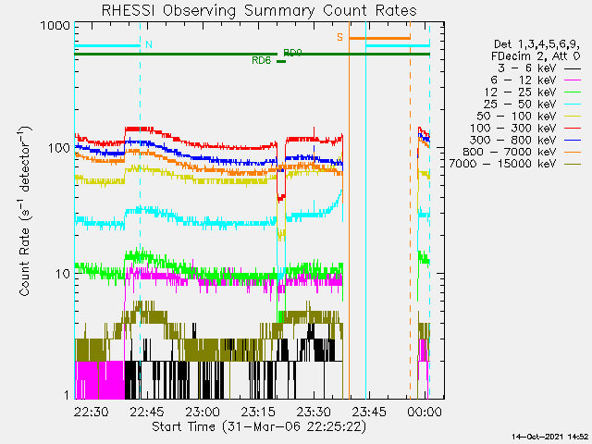This screenshot has width=592, height=444.
Task: Click the black line swatch for 3-6 keV
Action: (x=573, y=69)
